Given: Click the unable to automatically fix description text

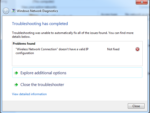Looking at the screenshot, I should 73,35.
